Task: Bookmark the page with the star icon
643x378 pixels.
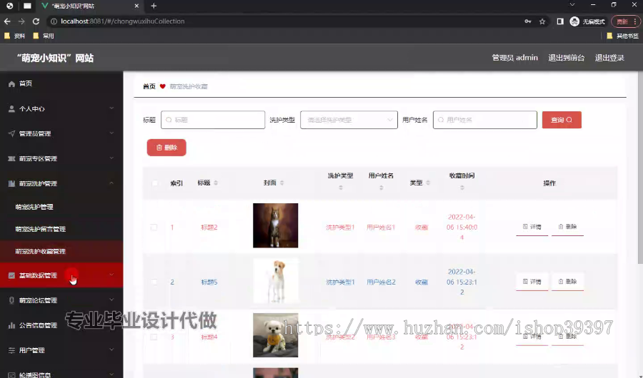Action: (x=542, y=21)
